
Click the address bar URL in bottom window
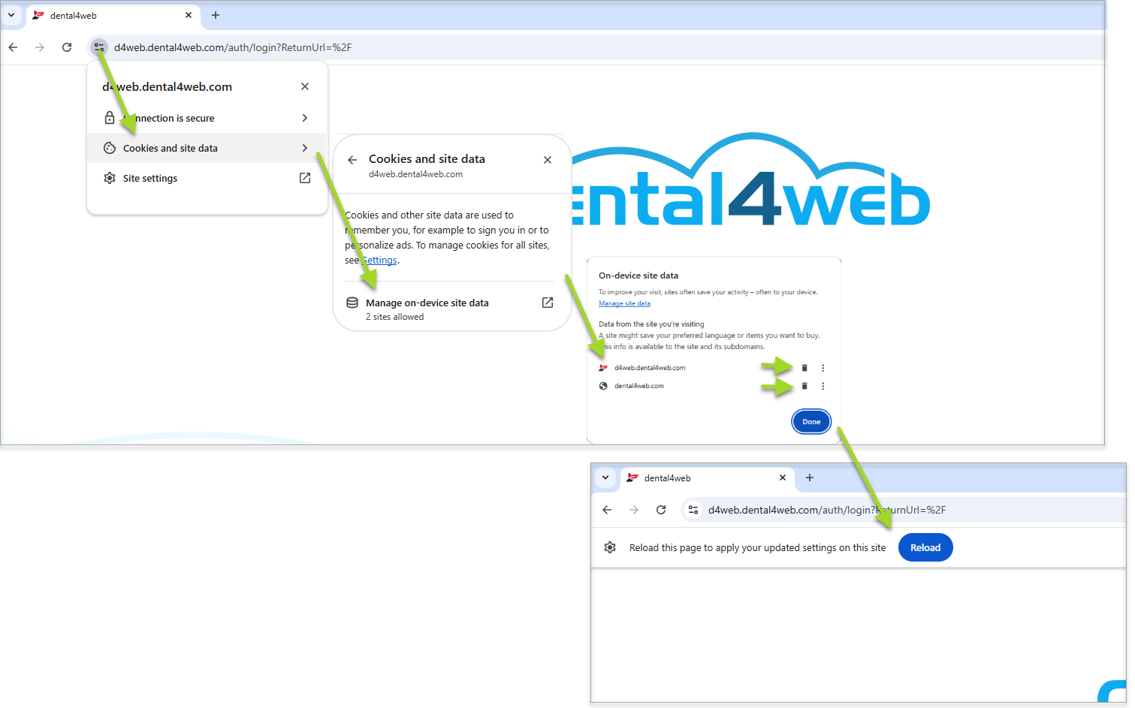(x=826, y=510)
